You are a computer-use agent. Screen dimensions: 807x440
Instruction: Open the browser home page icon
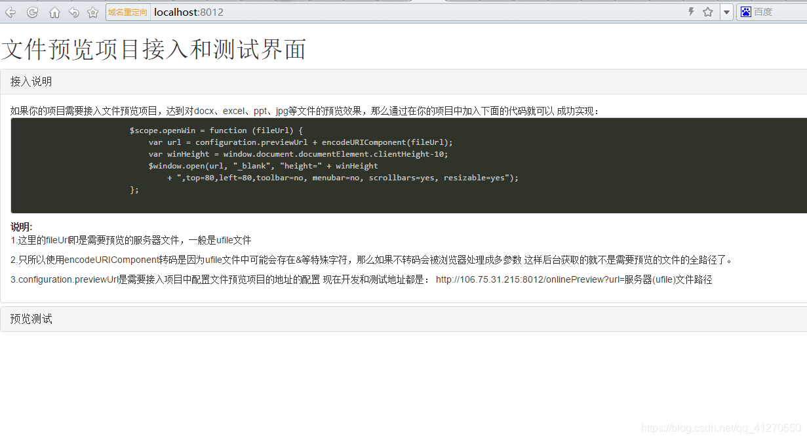(x=54, y=12)
